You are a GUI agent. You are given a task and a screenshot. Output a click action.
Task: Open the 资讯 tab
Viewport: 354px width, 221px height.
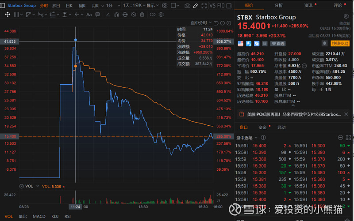pos(308,5)
